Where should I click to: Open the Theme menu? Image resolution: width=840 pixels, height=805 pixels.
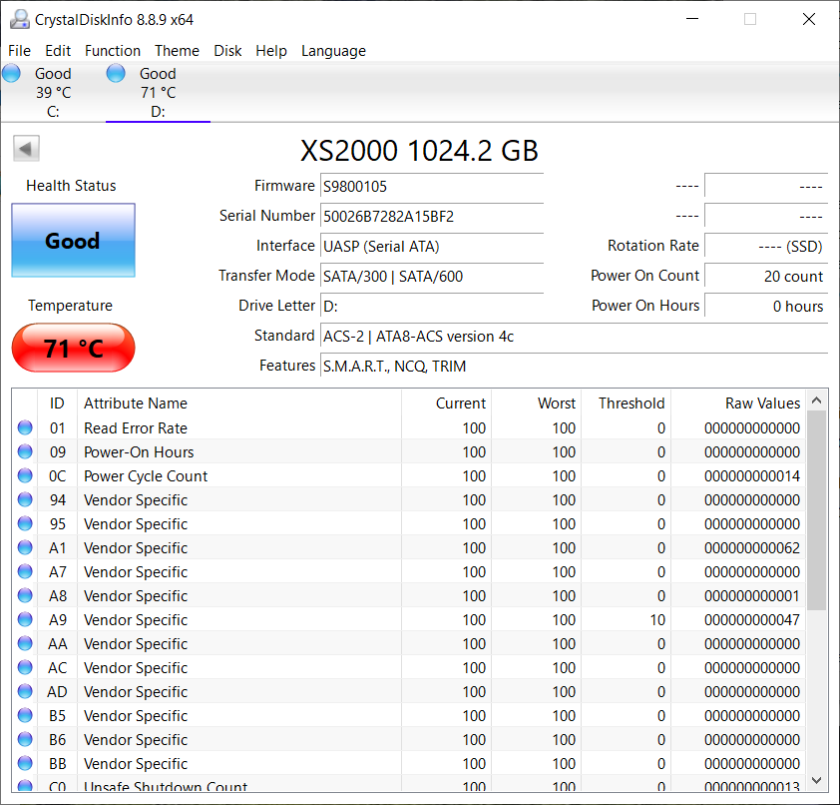pos(177,51)
